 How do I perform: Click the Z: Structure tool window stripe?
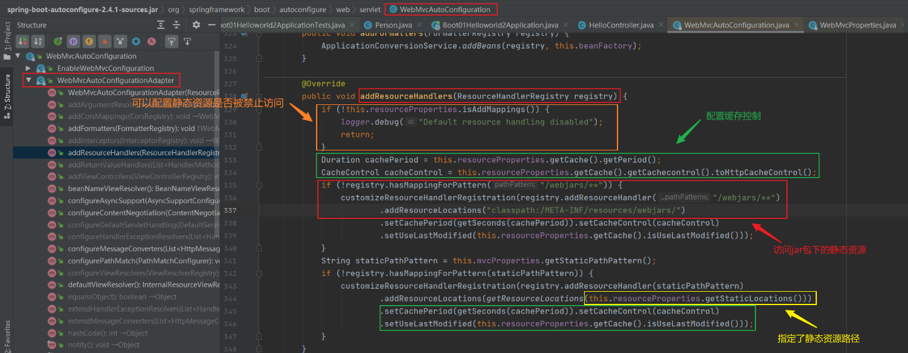7,96
